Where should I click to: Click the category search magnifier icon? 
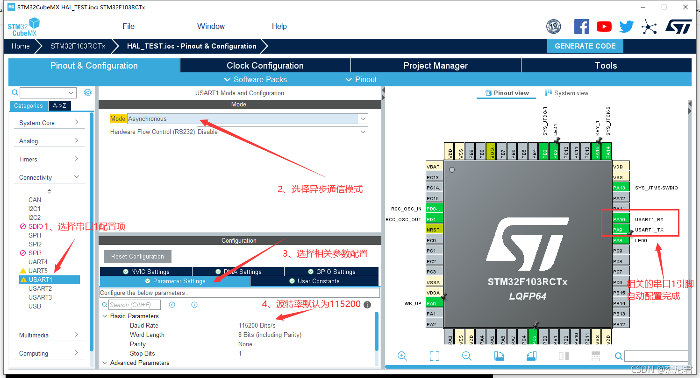(x=15, y=93)
